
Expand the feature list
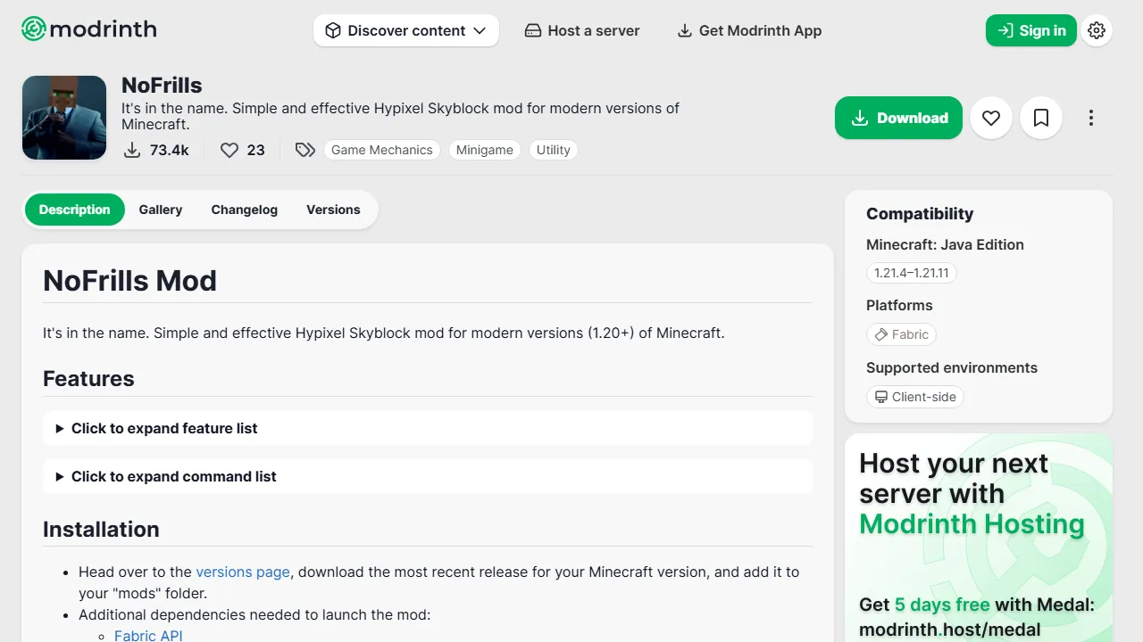164,428
